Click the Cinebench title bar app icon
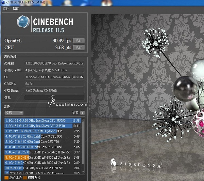The width and height of the screenshot is (204, 181). (x=3, y=2)
